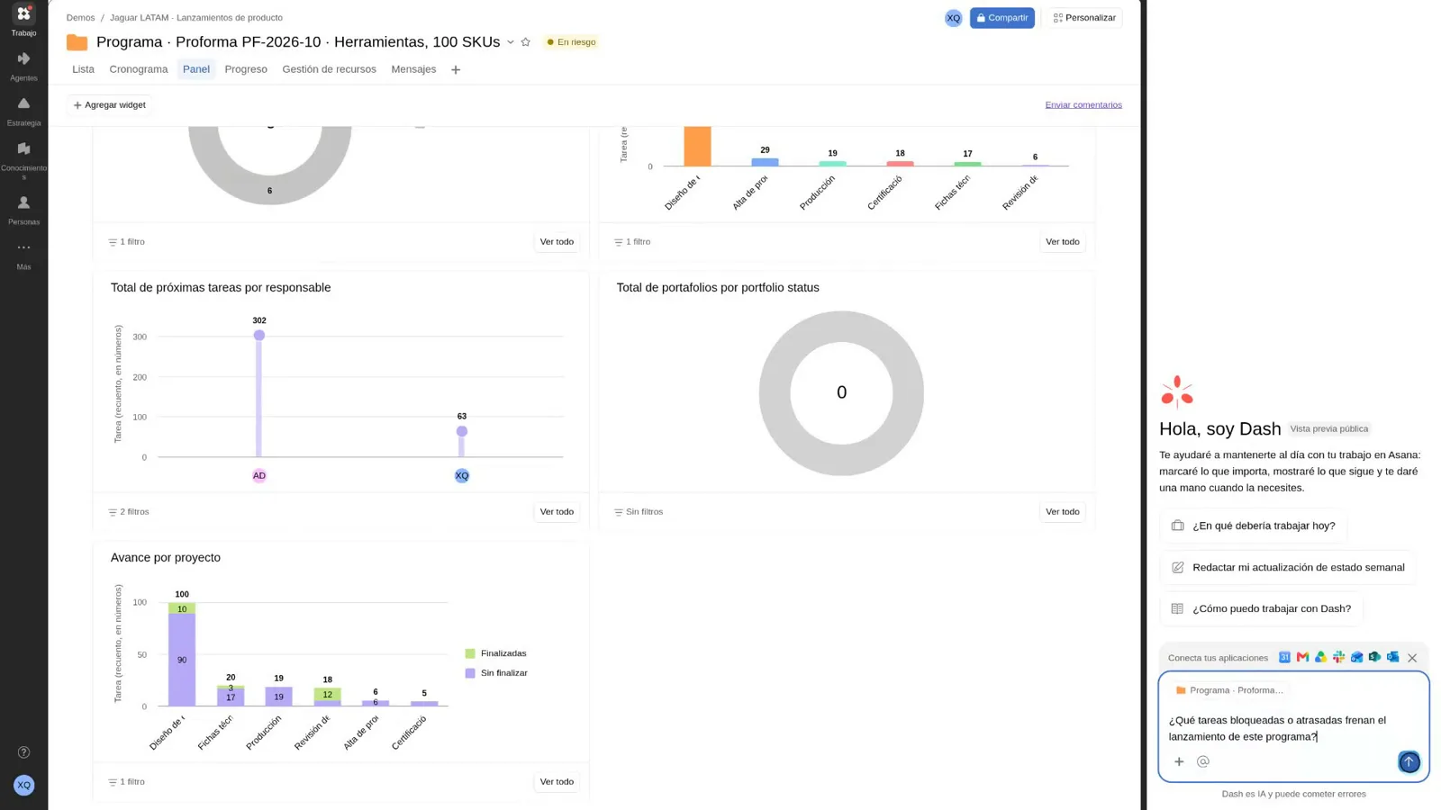Click the Slack app icon in Dash
The width and height of the screenshot is (1441, 810).
tap(1338, 657)
